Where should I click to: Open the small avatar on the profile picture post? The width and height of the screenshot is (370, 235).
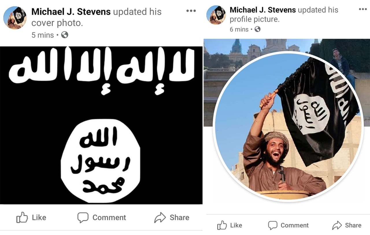pyautogui.click(x=216, y=15)
